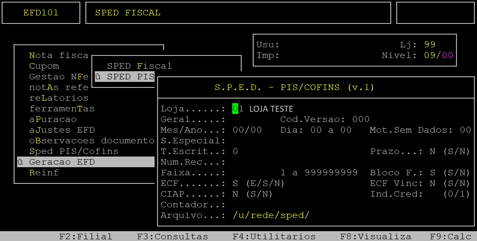This screenshot has width=477, height=241.
Task: Click the Cod.Versao value 000
Action: [361, 119]
